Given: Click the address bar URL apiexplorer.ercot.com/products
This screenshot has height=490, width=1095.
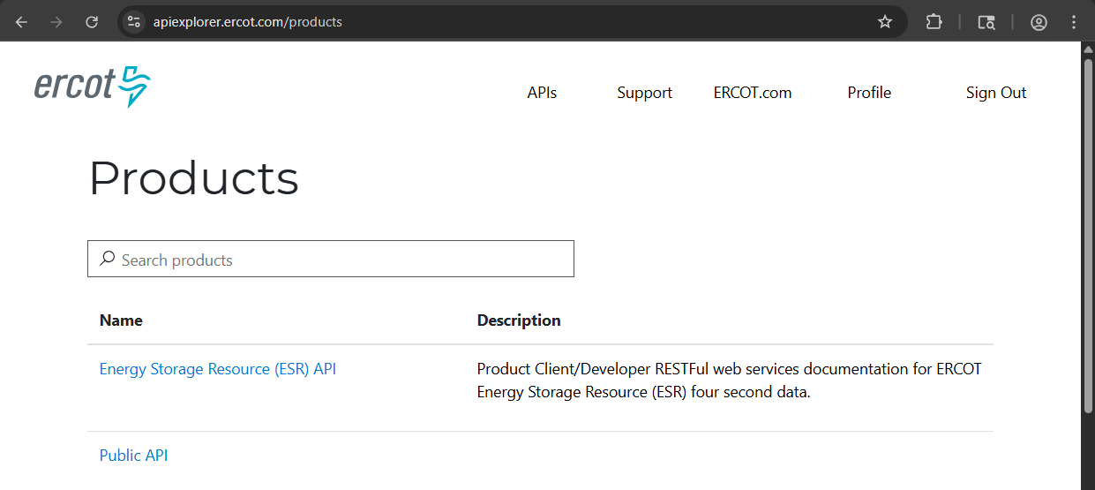Looking at the screenshot, I should pos(247,22).
